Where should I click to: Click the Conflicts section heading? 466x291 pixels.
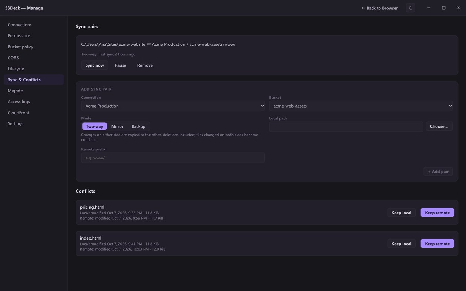[86, 191]
